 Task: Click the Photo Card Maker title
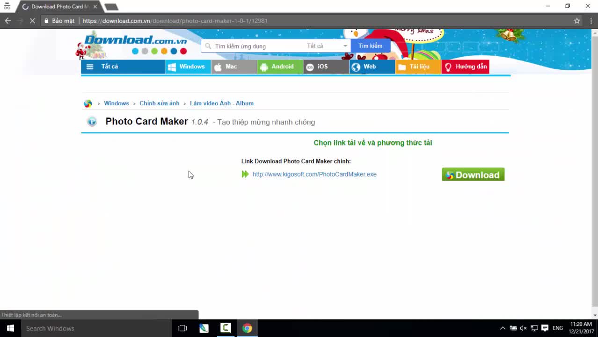(146, 121)
